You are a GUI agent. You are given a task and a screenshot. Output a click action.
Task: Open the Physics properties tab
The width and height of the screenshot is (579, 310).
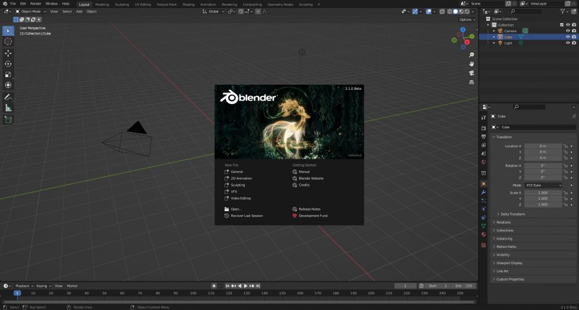pyautogui.click(x=483, y=209)
